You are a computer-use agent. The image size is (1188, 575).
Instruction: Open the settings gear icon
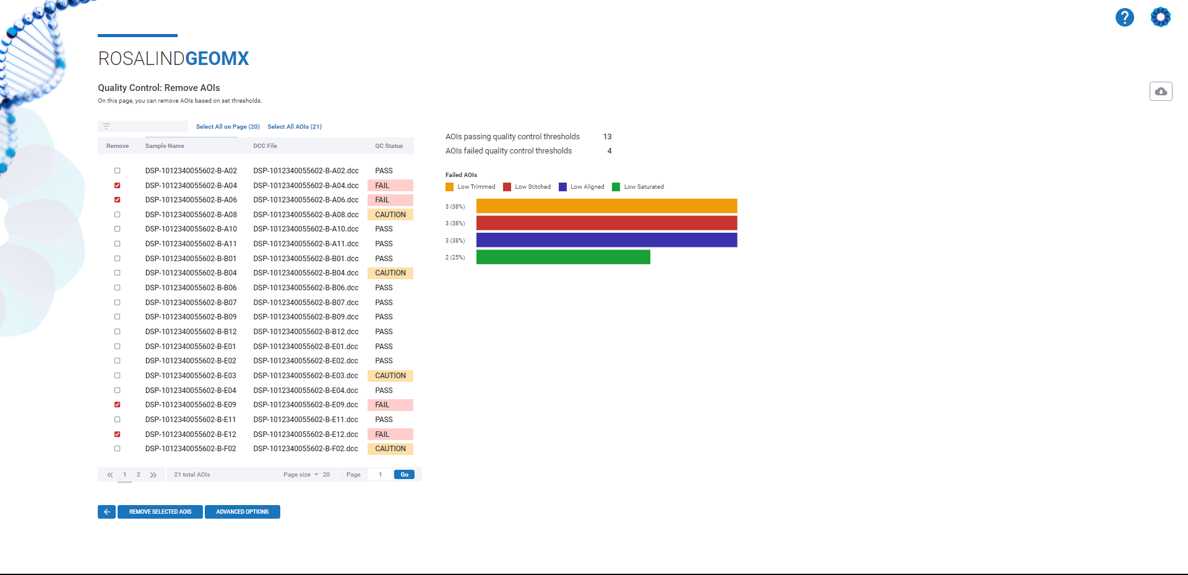pos(1160,17)
